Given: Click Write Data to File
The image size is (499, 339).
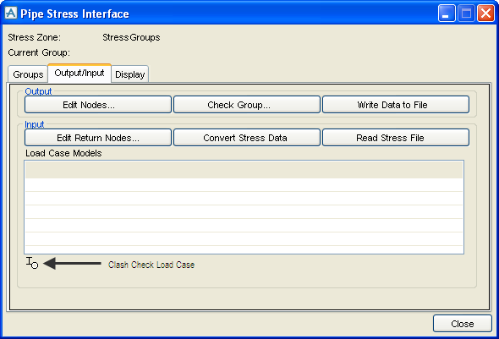Looking at the screenshot, I should [x=396, y=105].
